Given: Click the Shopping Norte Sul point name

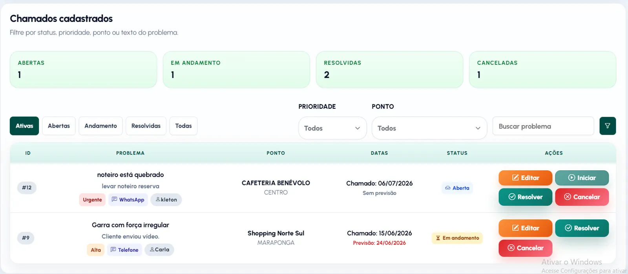Looking at the screenshot, I should pyautogui.click(x=276, y=233).
